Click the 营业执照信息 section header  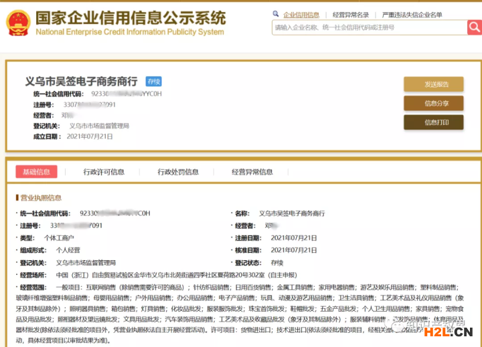point(40,198)
